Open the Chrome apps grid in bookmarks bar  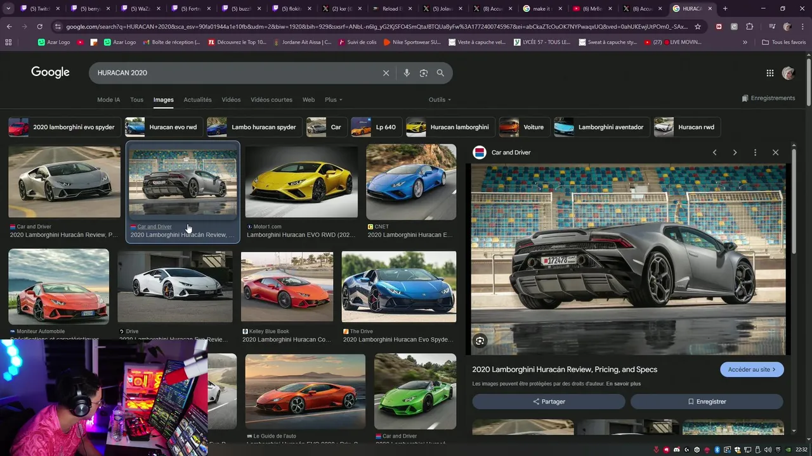[x=8, y=42]
